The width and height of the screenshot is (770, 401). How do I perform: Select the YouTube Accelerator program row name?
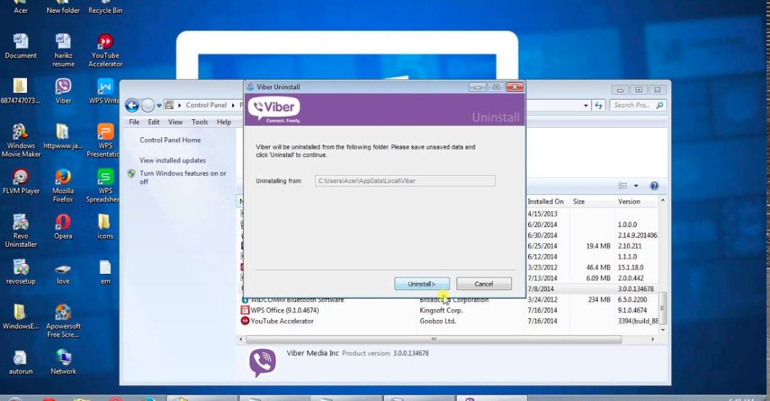[x=282, y=321]
